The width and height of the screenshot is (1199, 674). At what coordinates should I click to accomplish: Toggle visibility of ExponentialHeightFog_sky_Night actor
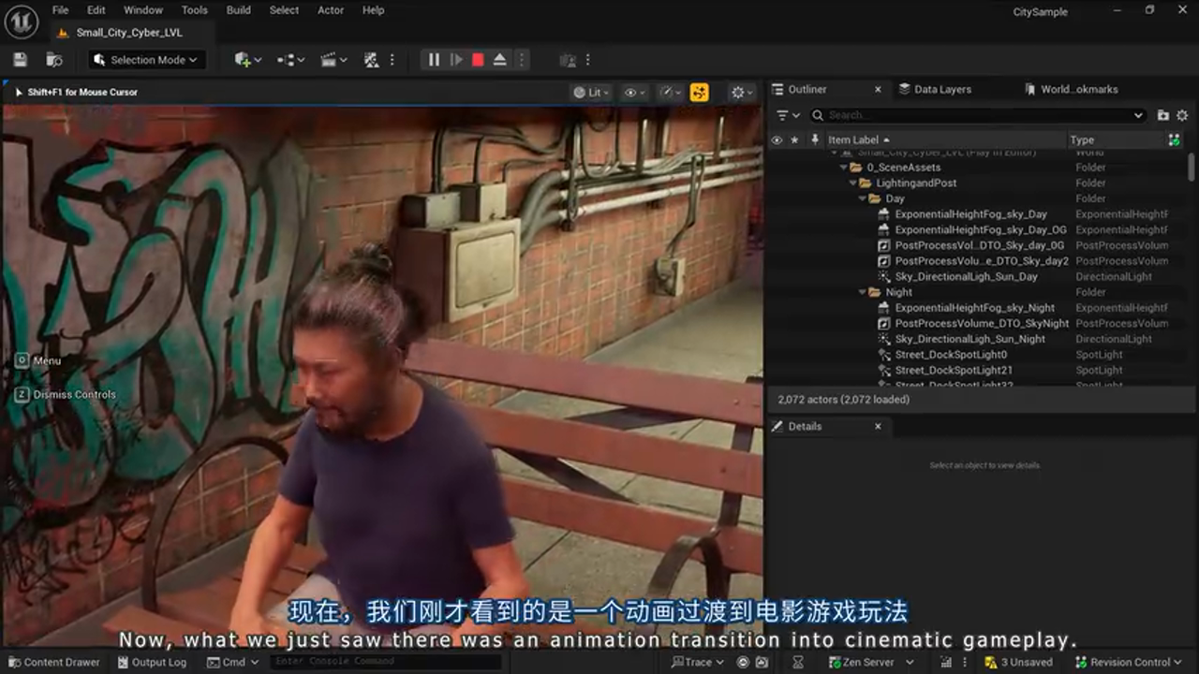(x=777, y=307)
